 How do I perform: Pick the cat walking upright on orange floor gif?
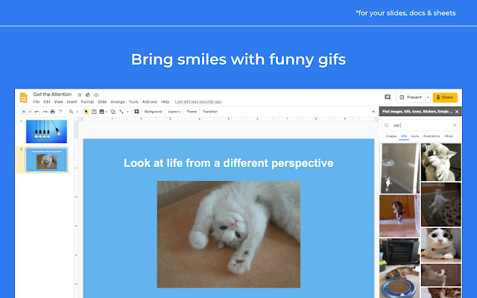pyautogui.click(x=399, y=216)
